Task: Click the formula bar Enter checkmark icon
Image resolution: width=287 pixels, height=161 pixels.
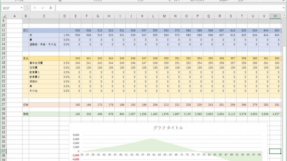Action: click(43, 8)
